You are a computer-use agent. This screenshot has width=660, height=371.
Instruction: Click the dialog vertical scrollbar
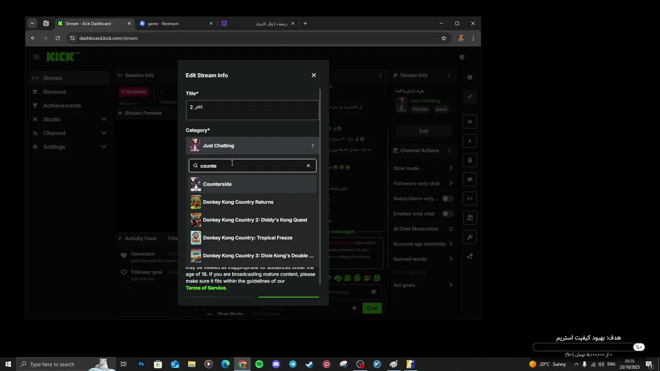[x=321, y=187]
